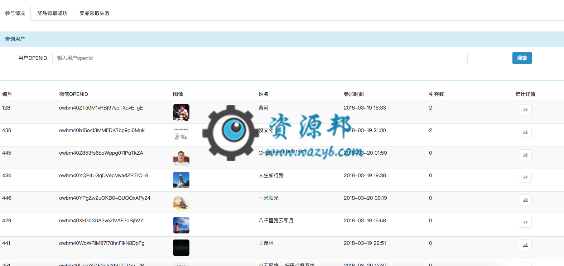Click the number 429 cell
This screenshot has height=266, width=564.
6,221
